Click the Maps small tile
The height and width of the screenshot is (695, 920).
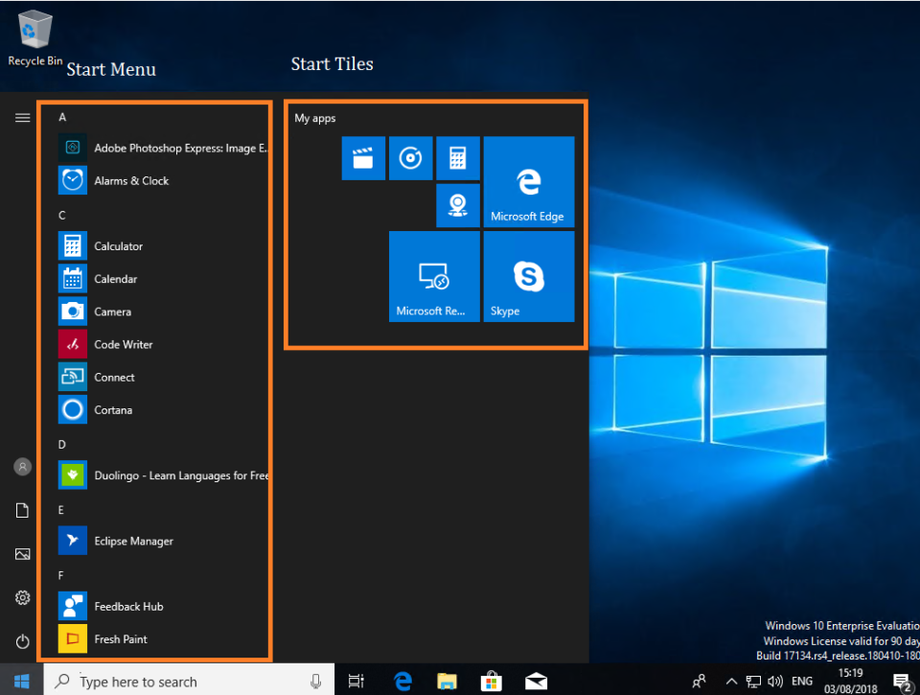pos(458,205)
